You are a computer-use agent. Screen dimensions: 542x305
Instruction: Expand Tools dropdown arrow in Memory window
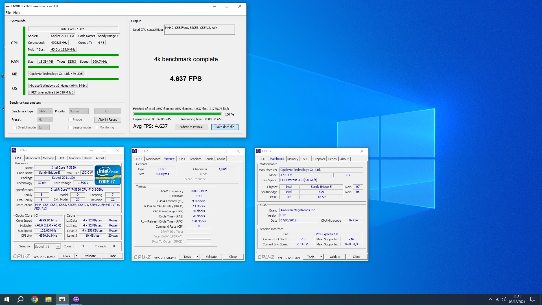197,257
